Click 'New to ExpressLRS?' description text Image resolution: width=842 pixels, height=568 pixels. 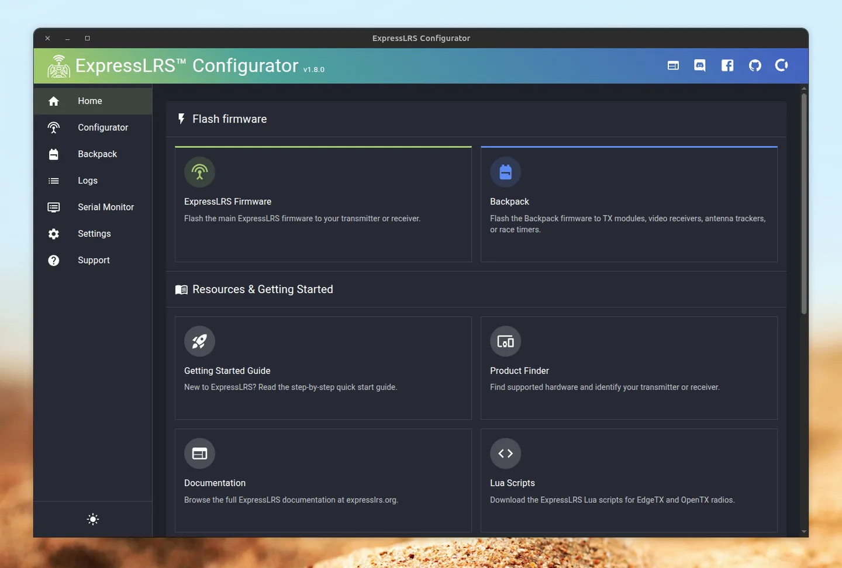pyautogui.click(x=291, y=387)
